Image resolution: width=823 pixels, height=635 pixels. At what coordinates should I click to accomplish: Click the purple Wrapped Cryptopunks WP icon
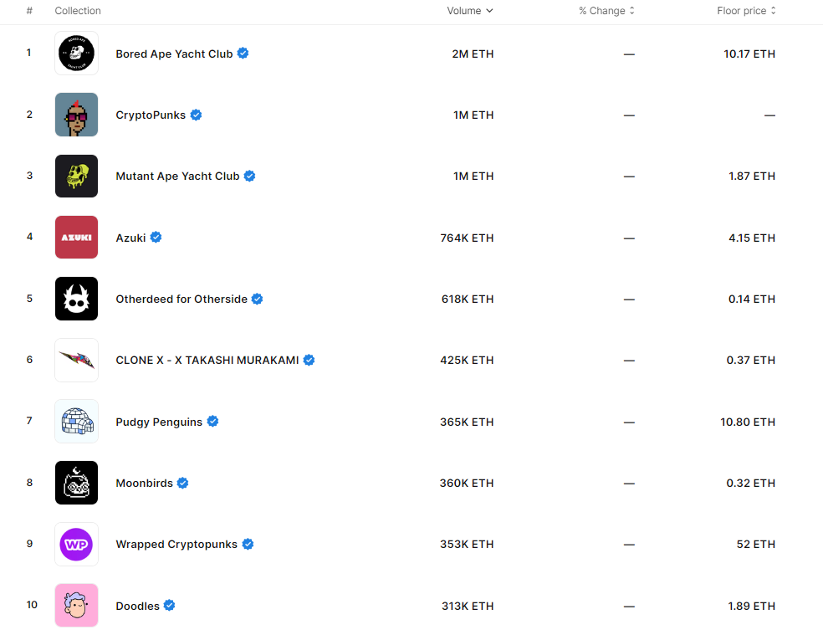coord(76,544)
